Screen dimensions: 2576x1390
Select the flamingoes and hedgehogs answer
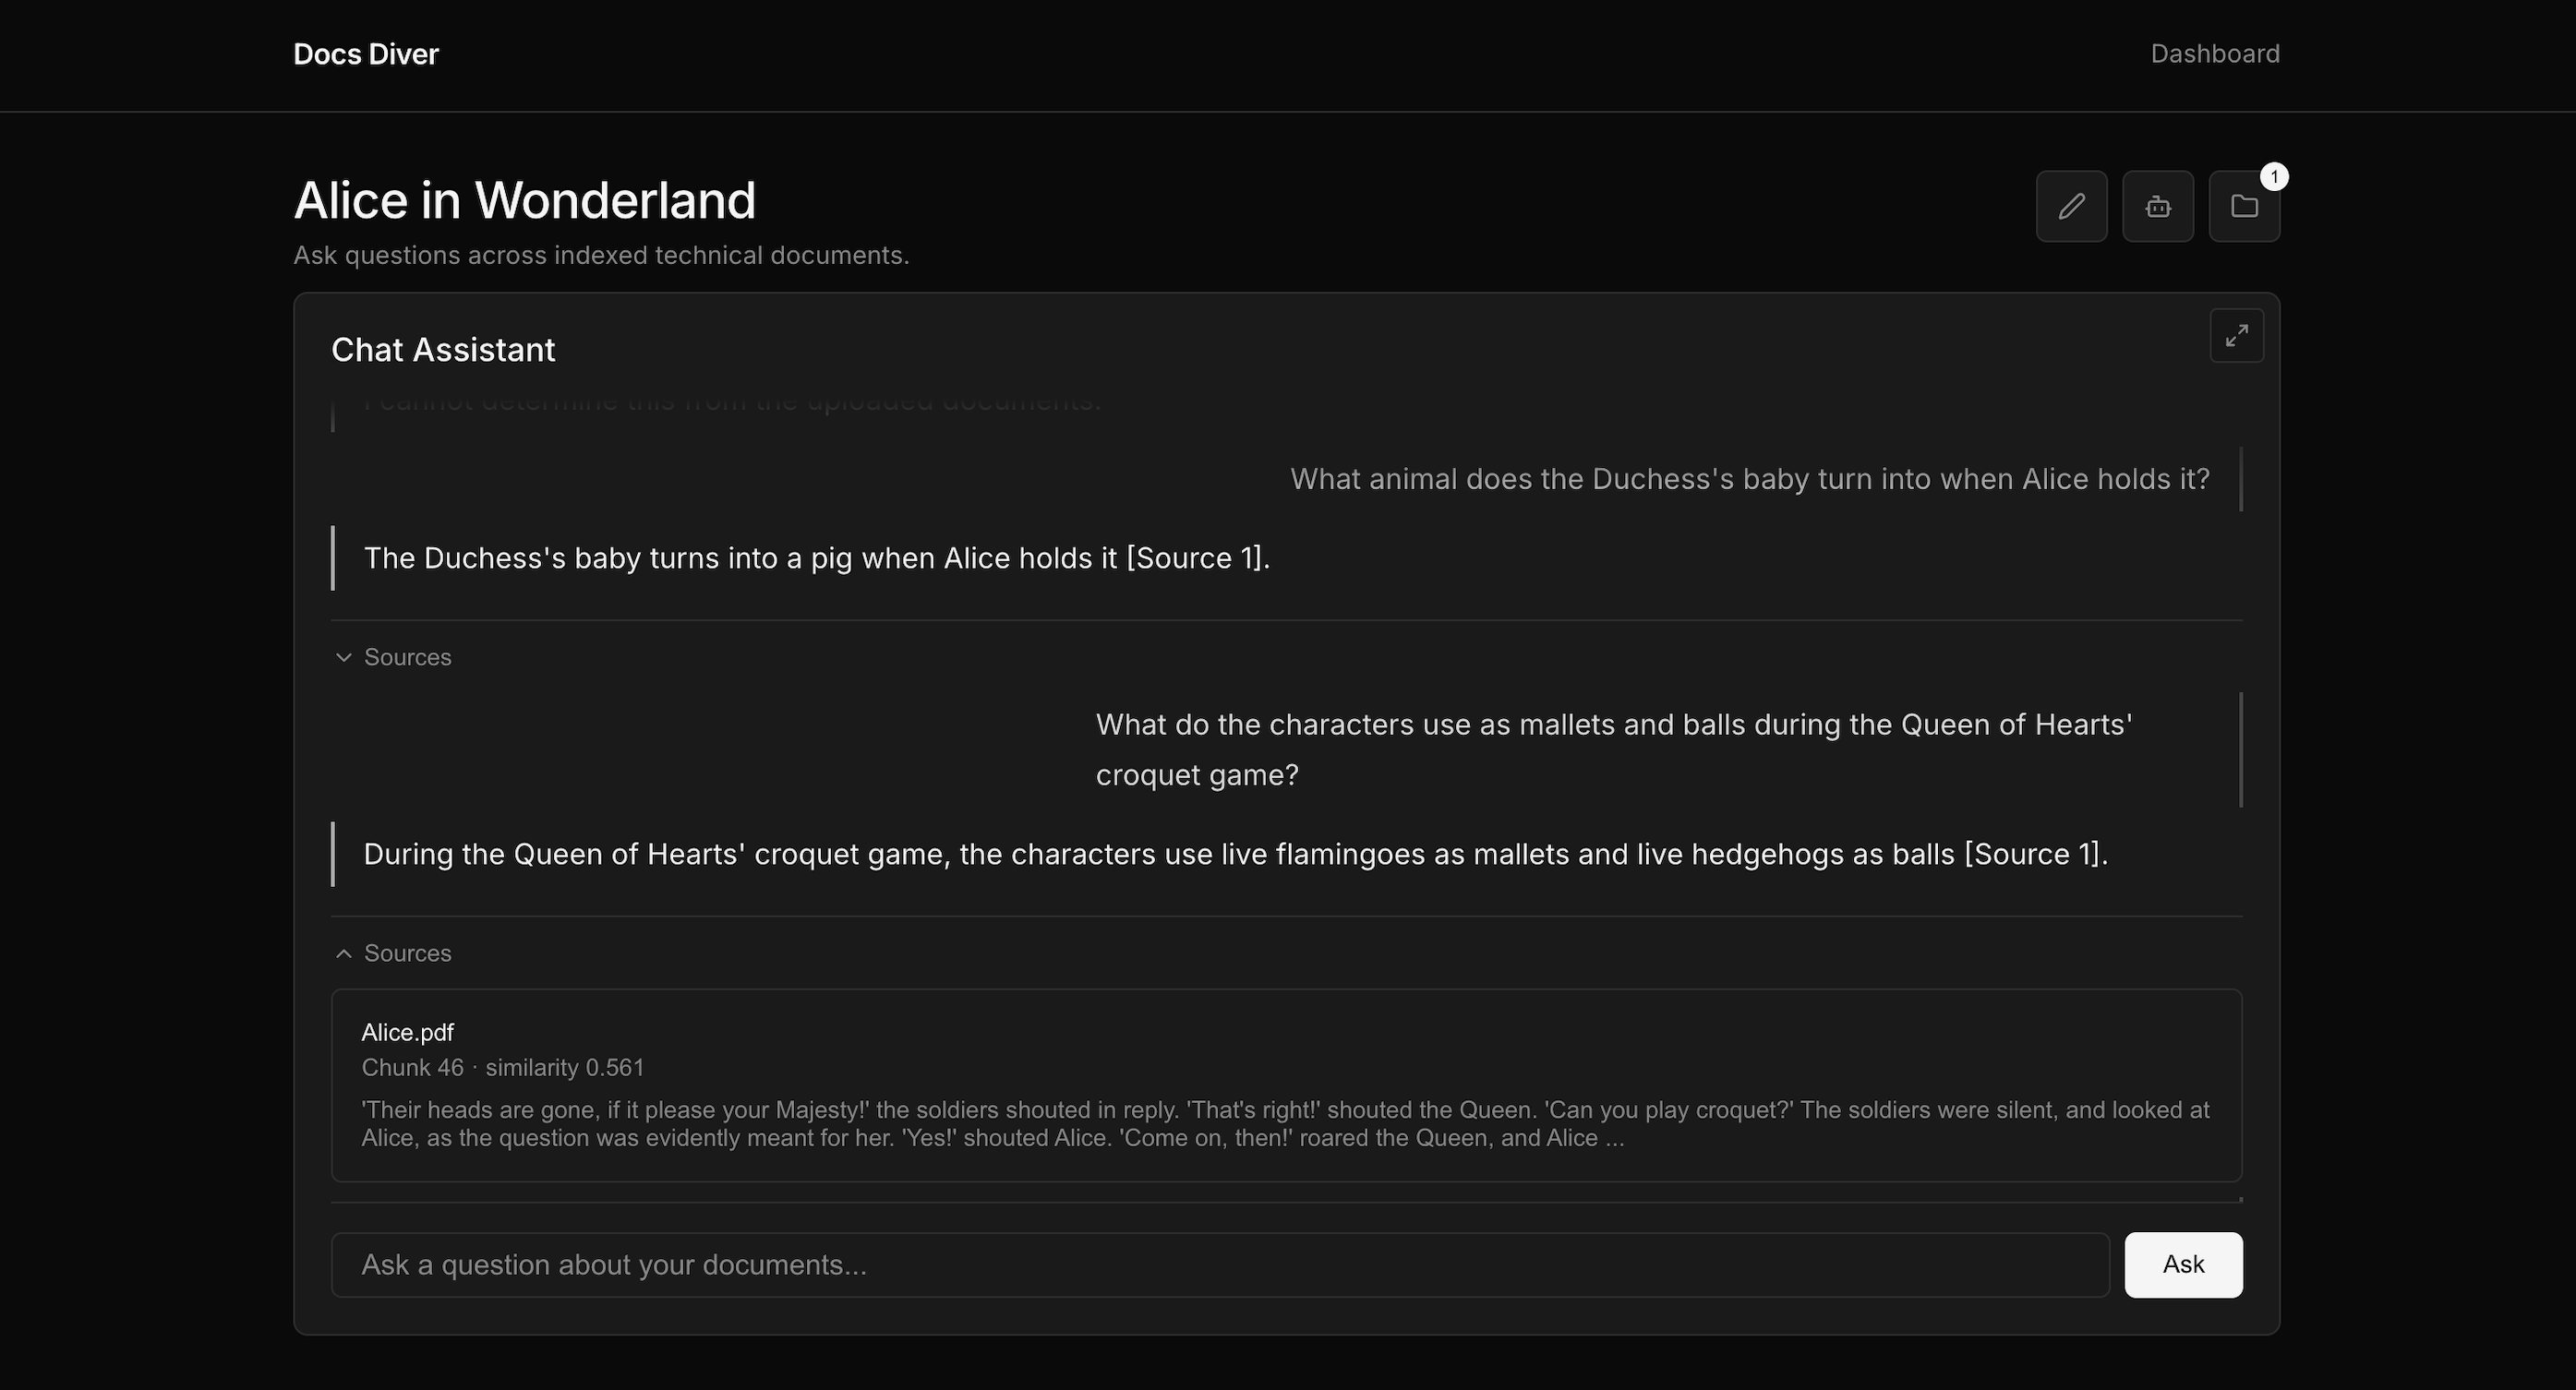click(x=1236, y=854)
